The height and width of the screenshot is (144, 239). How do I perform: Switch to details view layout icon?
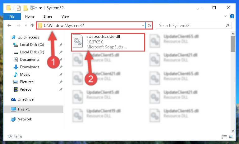(x=224, y=137)
